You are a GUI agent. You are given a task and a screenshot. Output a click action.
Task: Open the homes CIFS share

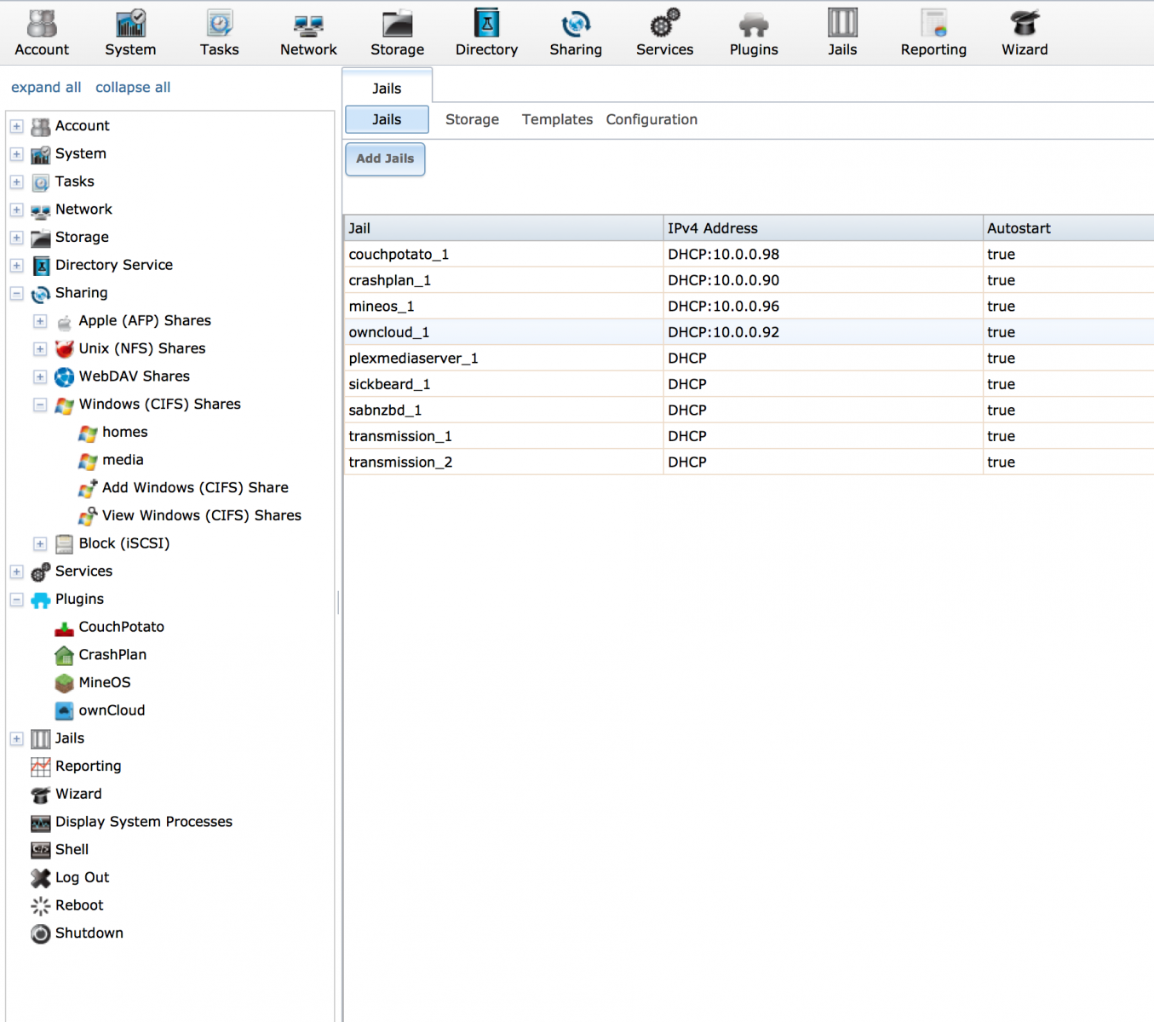125,432
